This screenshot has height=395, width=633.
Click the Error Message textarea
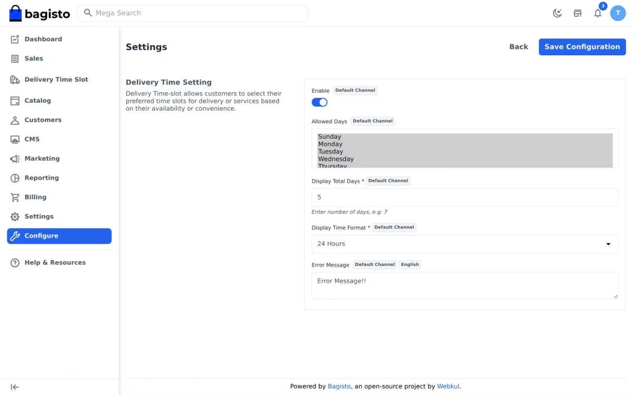(x=465, y=285)
